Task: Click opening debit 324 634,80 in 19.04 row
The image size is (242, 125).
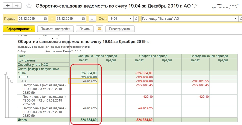Action: [x=88, y=73]
